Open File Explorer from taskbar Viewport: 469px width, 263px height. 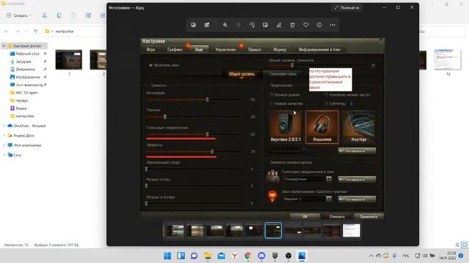207,256
